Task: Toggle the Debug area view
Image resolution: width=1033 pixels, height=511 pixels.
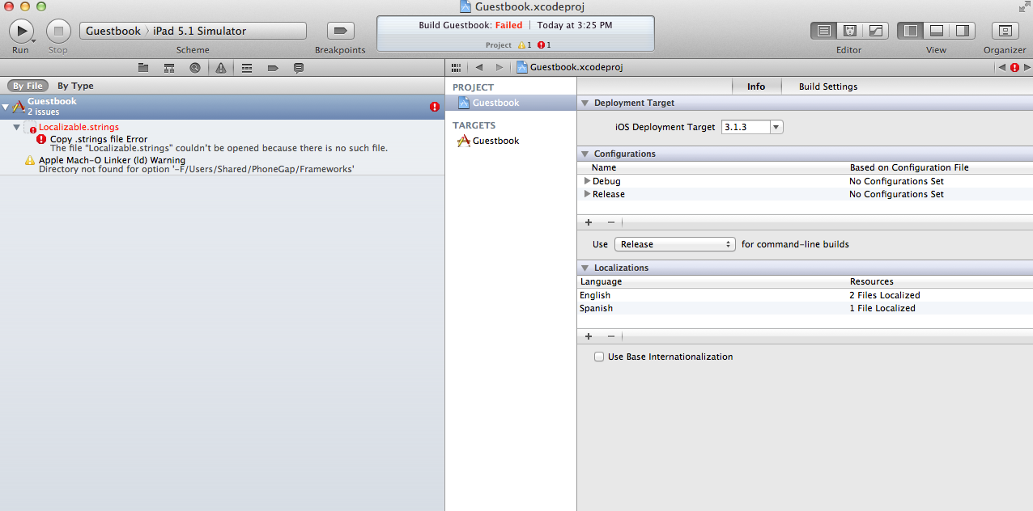Action: tap(936, 31)
